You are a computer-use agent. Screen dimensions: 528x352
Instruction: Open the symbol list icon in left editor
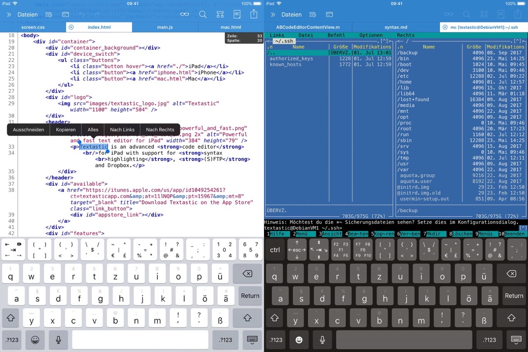(220, 15)
